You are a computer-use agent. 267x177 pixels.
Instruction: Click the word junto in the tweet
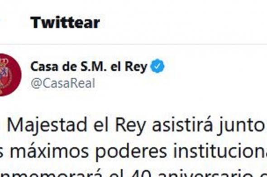242,126
